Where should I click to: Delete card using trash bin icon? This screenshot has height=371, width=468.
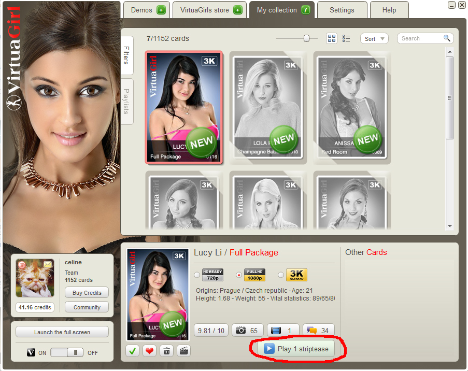(166, 351)
